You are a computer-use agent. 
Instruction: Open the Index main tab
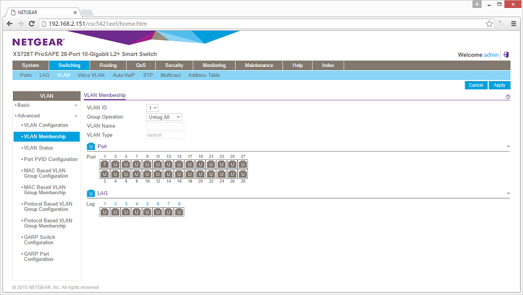328,65
